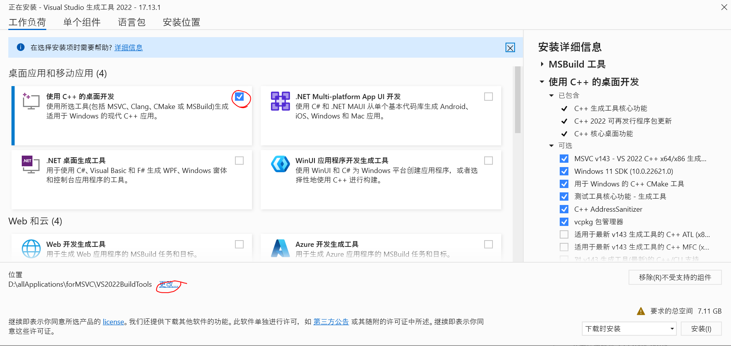Check the .NET Multi-platform App UI workload
This screenshot has width=731, height=346.
489,96
